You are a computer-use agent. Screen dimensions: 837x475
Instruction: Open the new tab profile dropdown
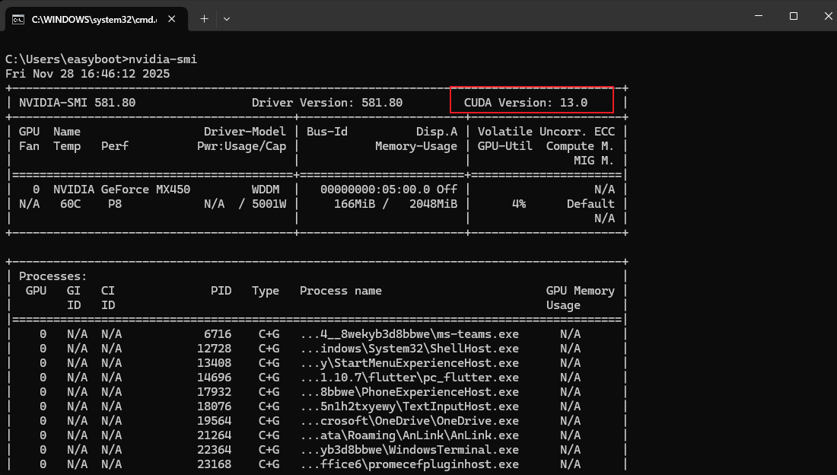point(226,19)
